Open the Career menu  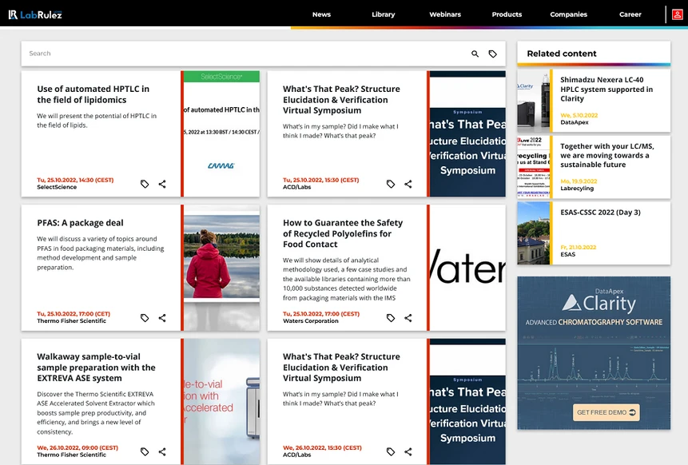tap(630, 14)
